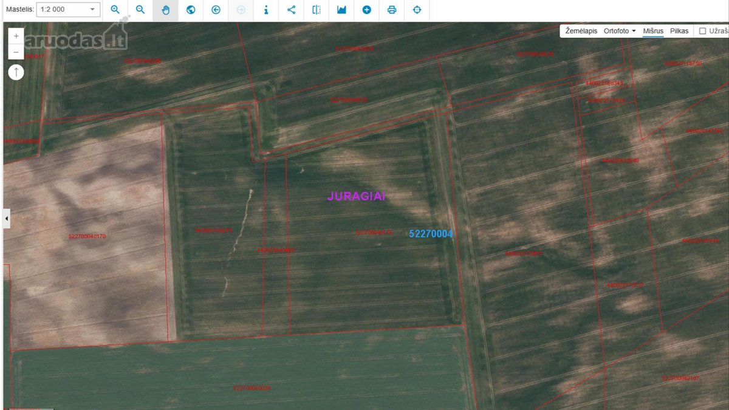Open the map compare swipe tool

317,10
